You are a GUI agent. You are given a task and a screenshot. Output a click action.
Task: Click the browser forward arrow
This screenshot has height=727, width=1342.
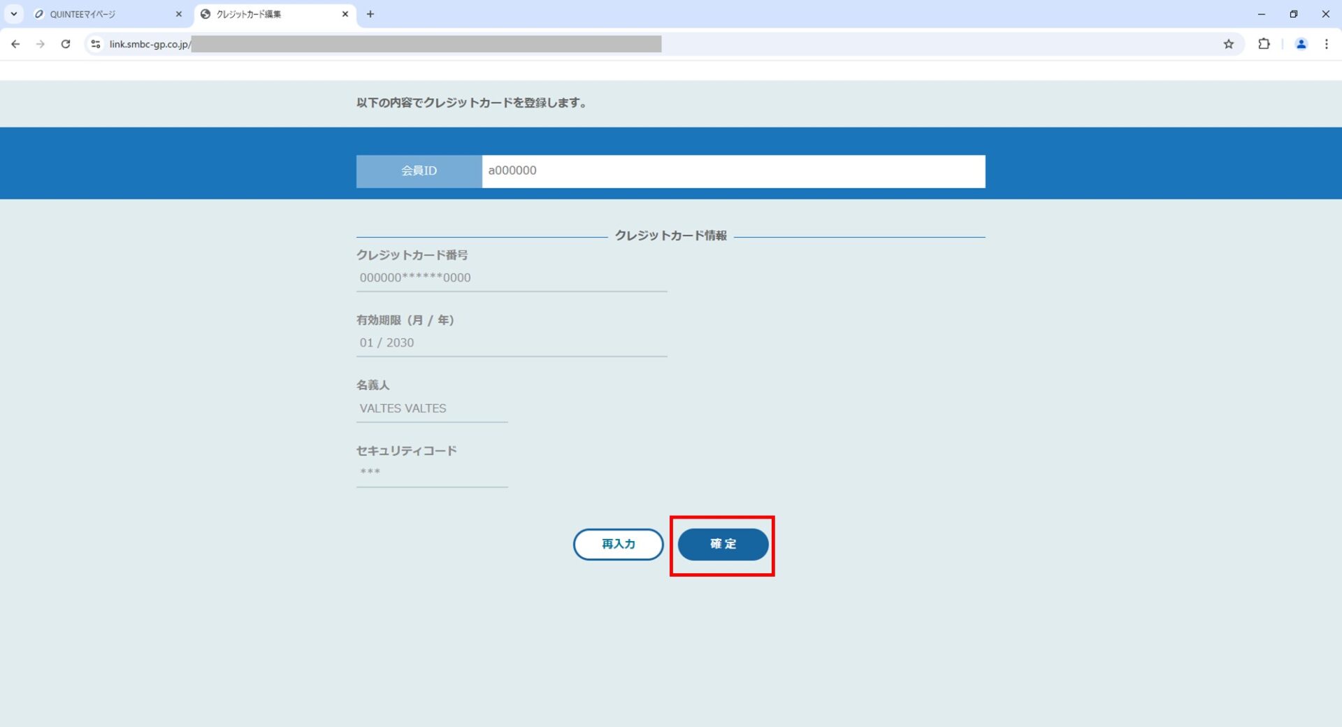[41, 44]
